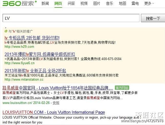The image size is (165, 125).
Task: Click the date text 2014-02-26
Action: click(41, 103)
